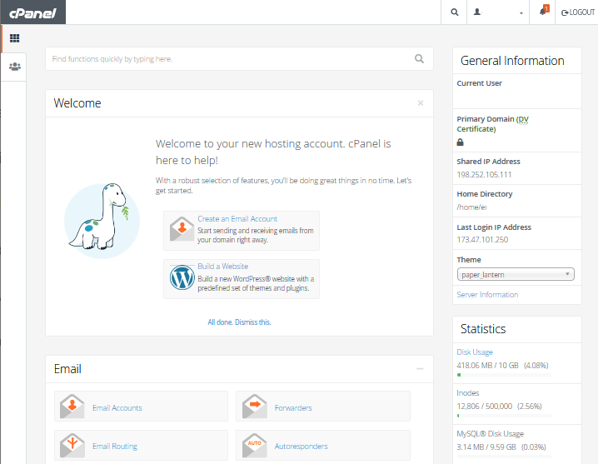Open the Home grid icon in sidebar
The width and height of the screenshot is (598, 464).
(x=14, y=38)
